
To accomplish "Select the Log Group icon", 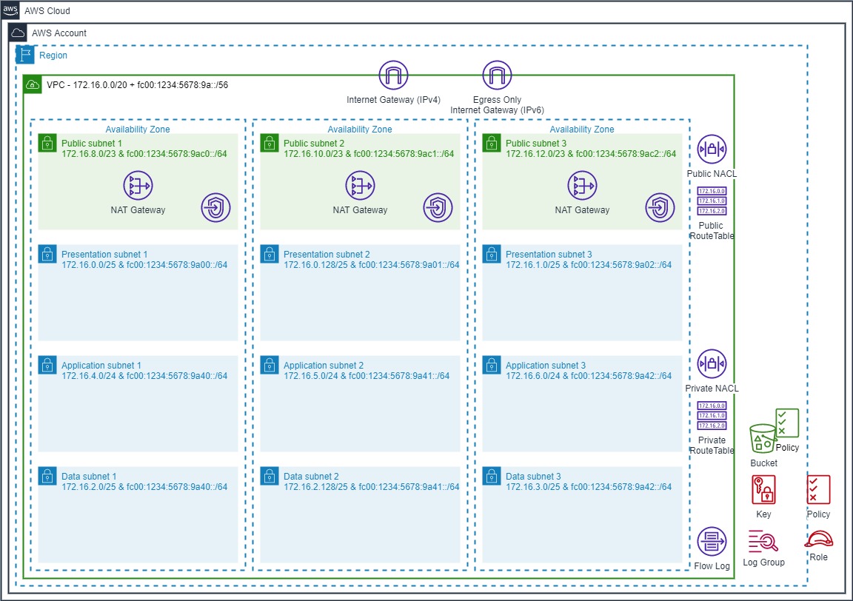I will 763,541.
